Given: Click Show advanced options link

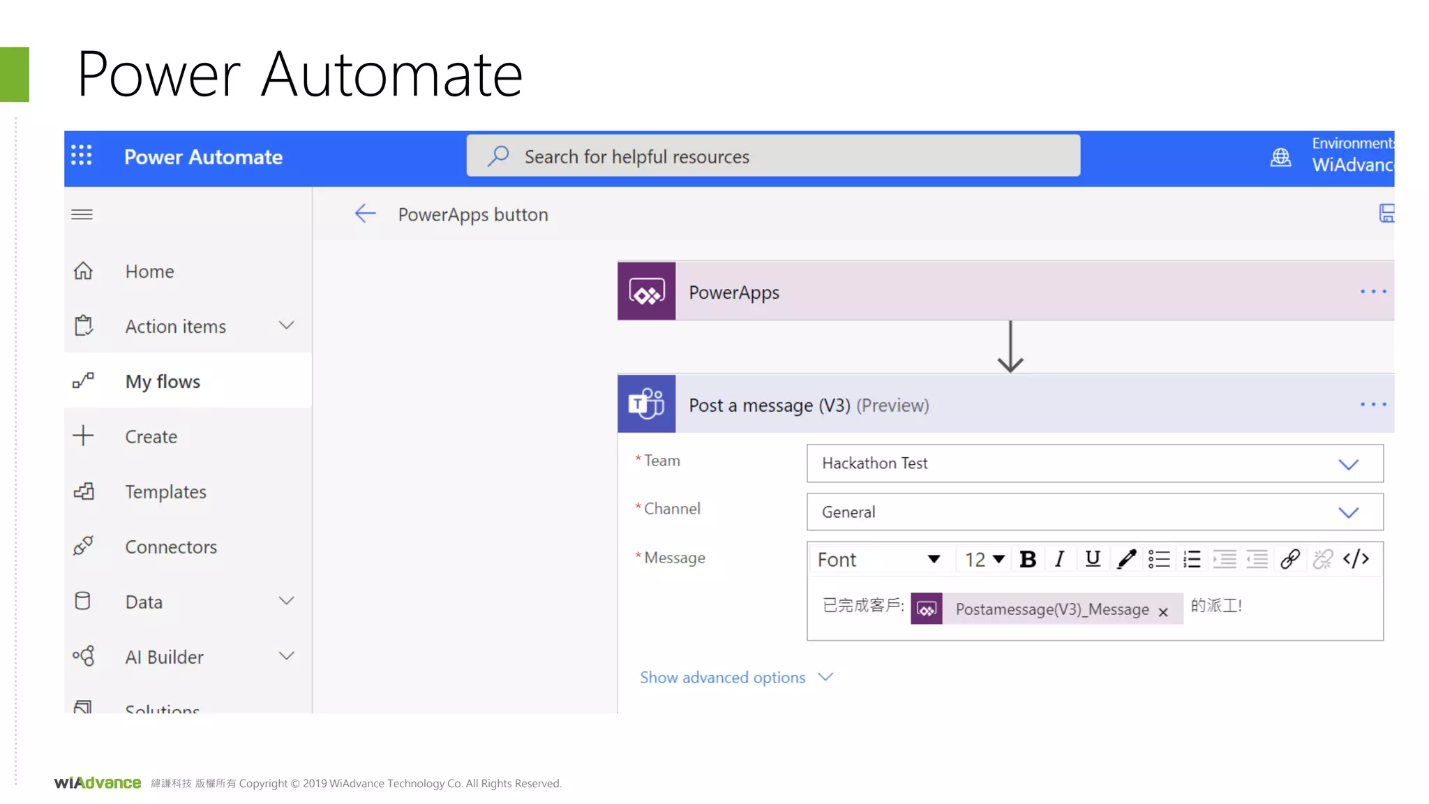Looking at the screenshot, I should [x=722, y=677].
